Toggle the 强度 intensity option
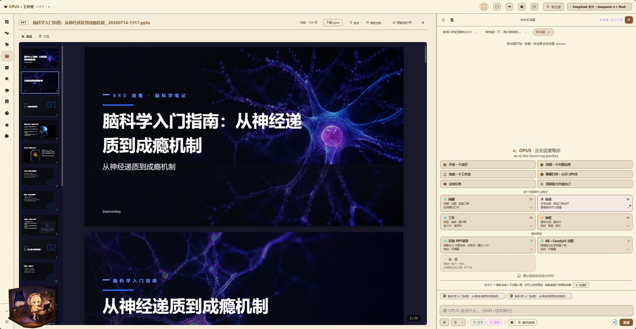 (495, 322)
